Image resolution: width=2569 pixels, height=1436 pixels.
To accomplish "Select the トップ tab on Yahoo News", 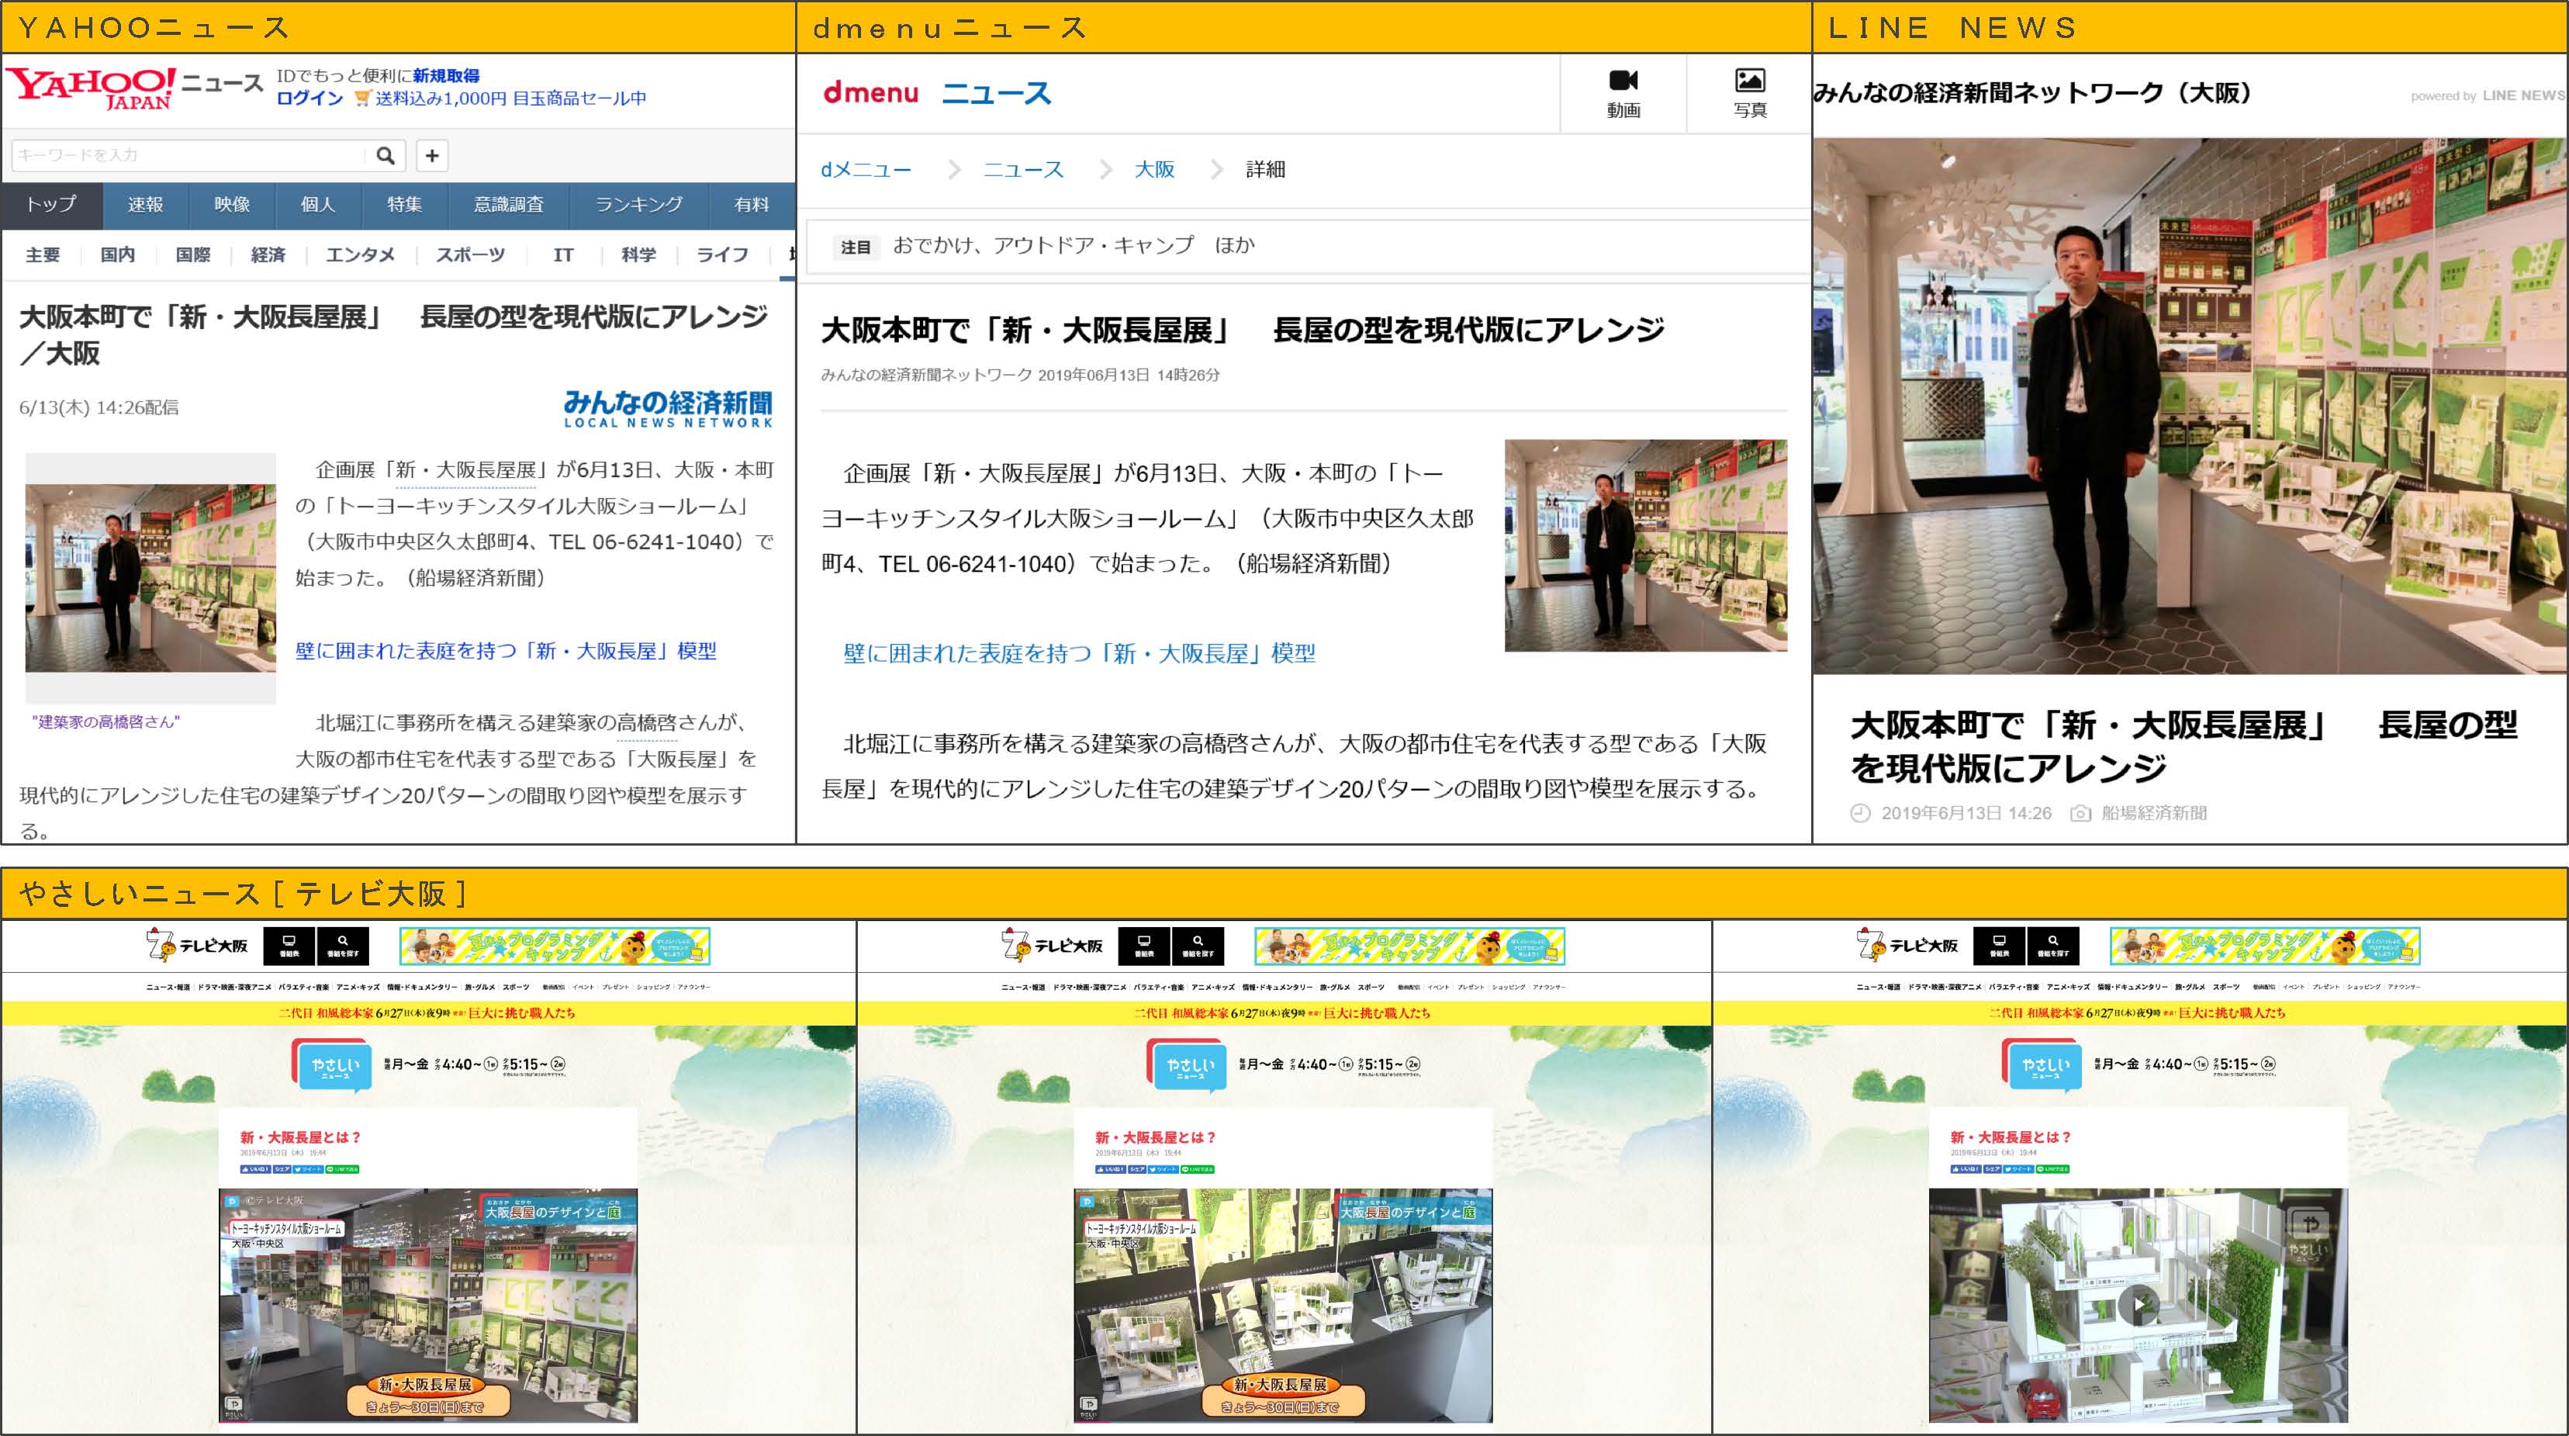I will point(52,205).
